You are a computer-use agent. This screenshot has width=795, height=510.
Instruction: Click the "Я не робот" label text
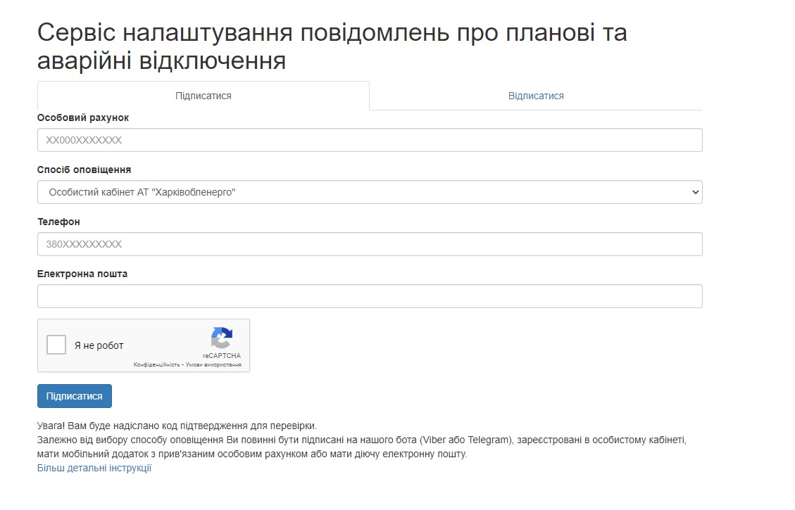click(99, 345)
